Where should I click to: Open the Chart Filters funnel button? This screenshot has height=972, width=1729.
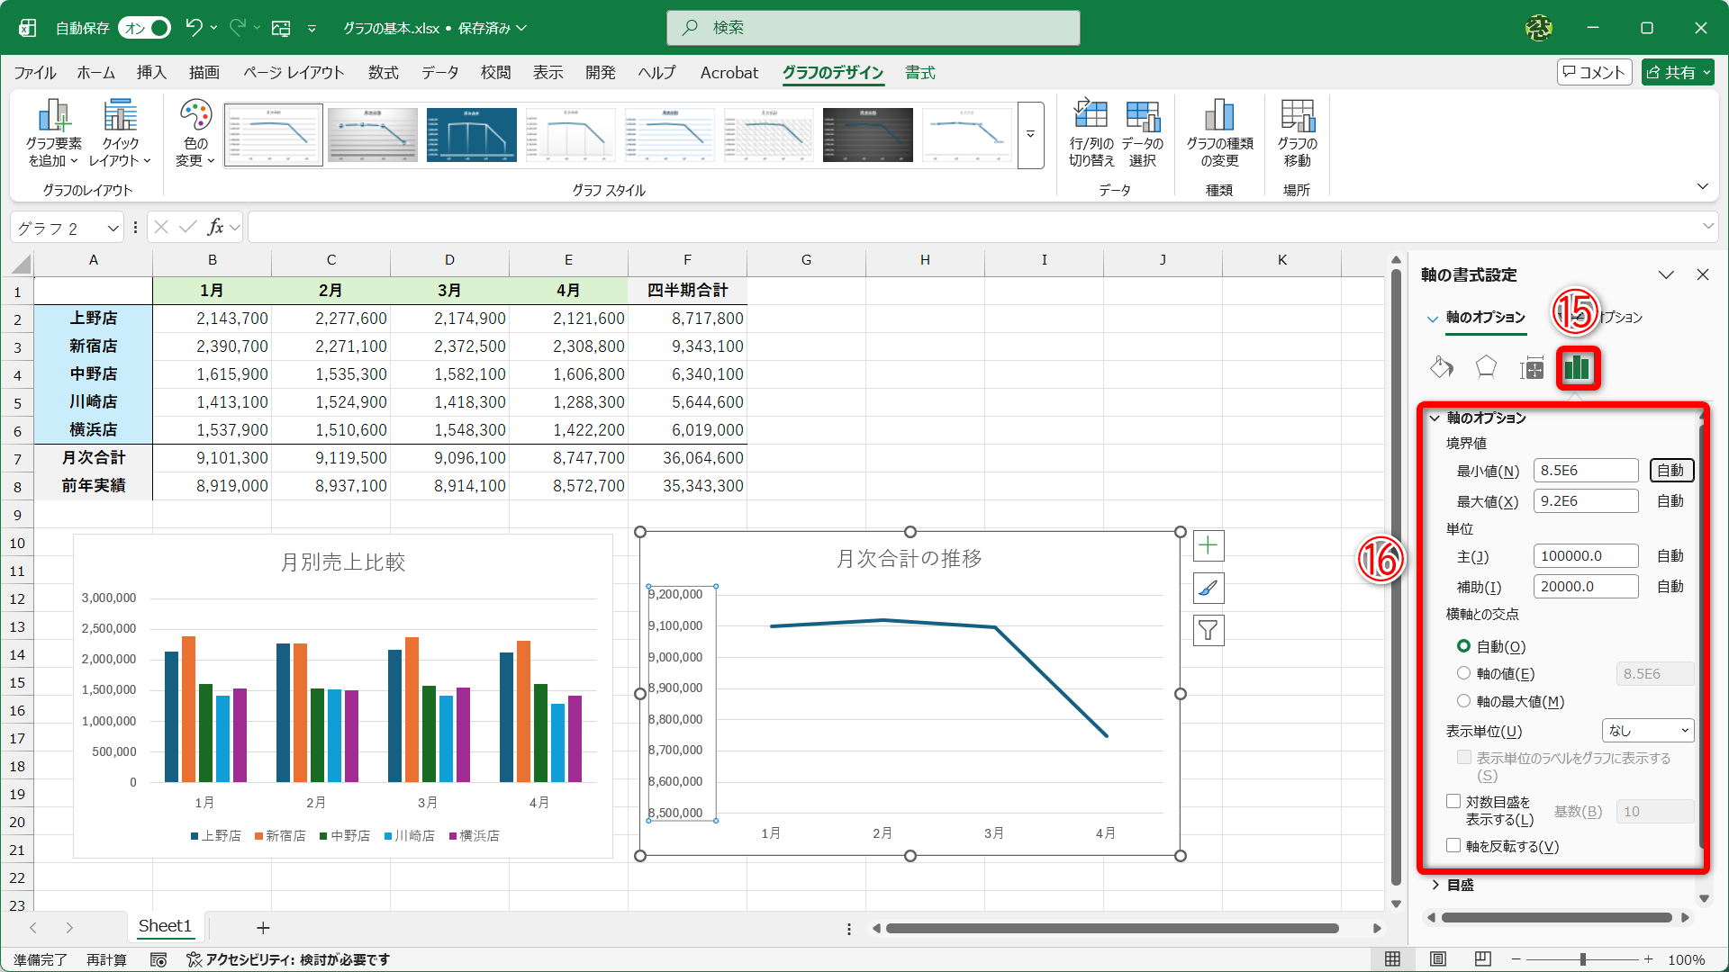click(1208, 631)
